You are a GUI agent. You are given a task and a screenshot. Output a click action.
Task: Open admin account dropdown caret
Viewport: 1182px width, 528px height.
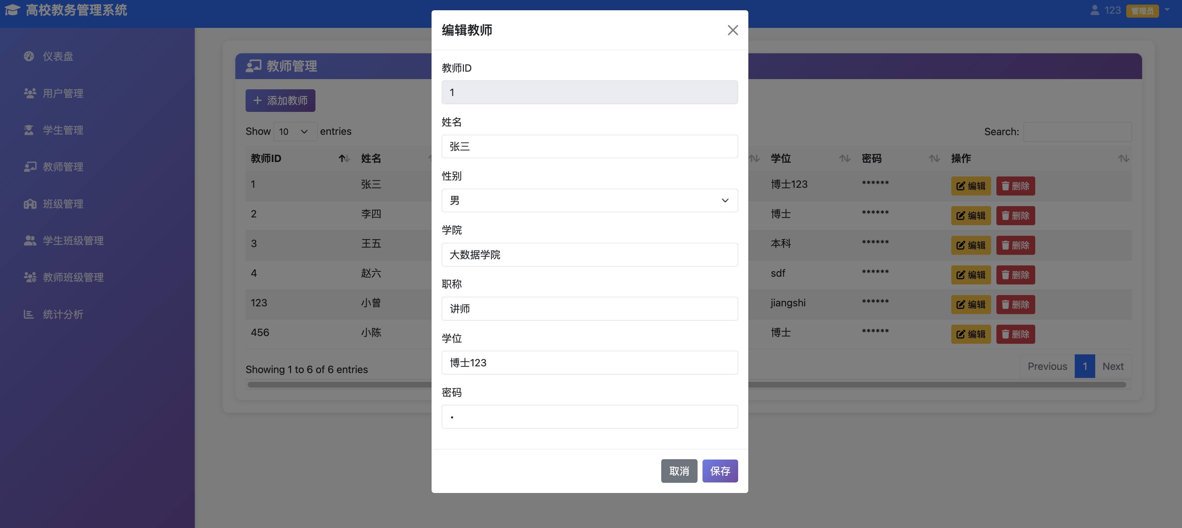(1167, 9)
